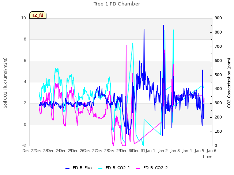Screen dimensions: 234x175
Task: Click the 'Jan 2' x-axis tick label
Action: 163,151
